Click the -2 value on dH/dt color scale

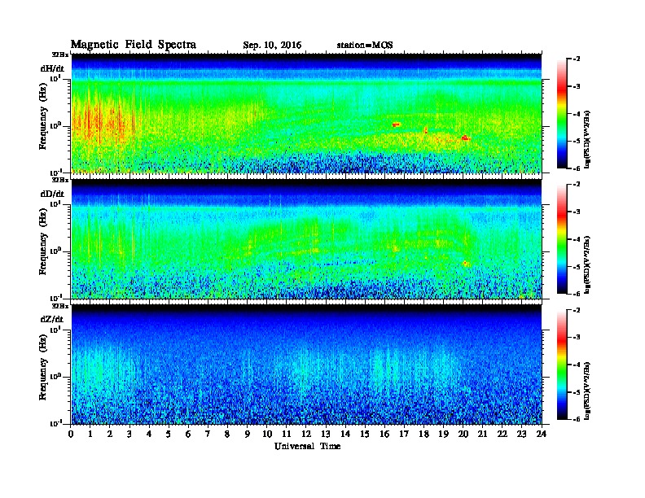pos(577,59)
